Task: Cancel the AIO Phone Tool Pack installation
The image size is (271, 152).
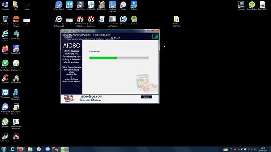Action: point(147,97)
